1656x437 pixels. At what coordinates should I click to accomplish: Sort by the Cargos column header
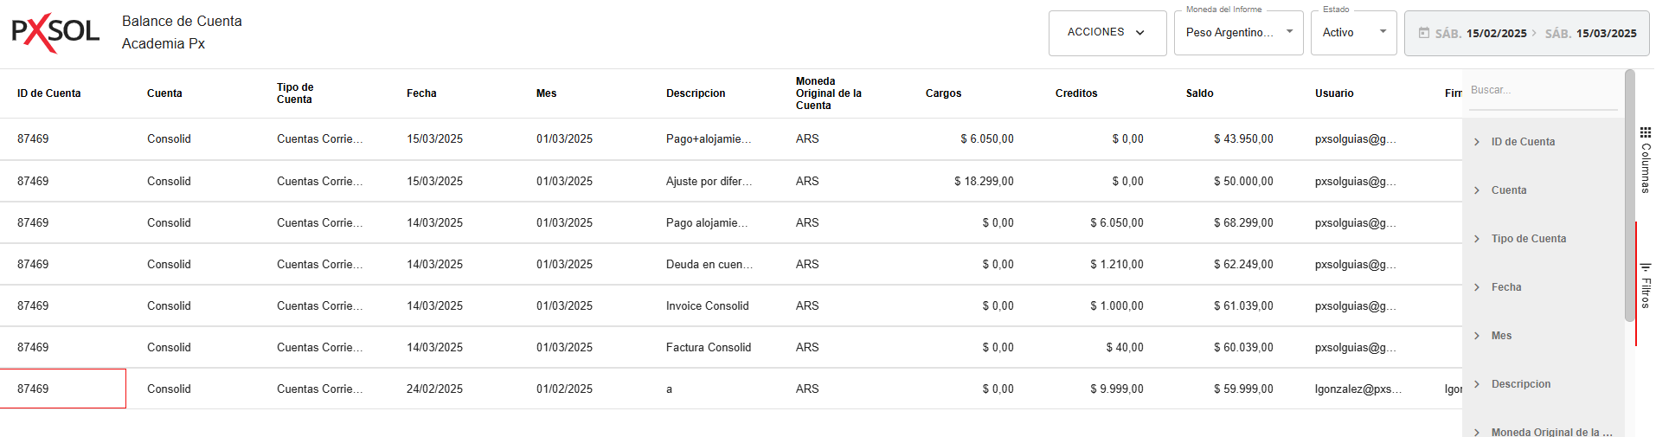pos(943,93)
